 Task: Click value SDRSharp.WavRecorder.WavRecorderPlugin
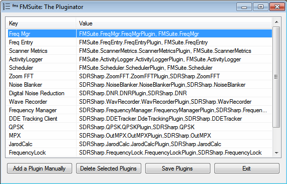(165, 101)
